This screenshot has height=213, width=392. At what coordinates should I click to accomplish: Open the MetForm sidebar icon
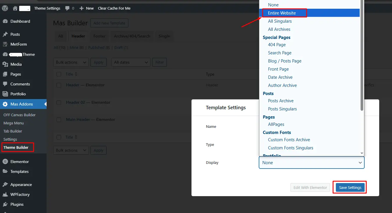pyautogui.click(x=5, y=44)
